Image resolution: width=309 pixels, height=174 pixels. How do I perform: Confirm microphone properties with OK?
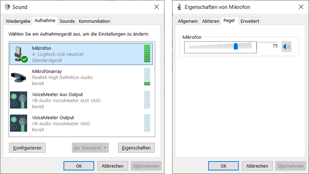click(223, 166)
